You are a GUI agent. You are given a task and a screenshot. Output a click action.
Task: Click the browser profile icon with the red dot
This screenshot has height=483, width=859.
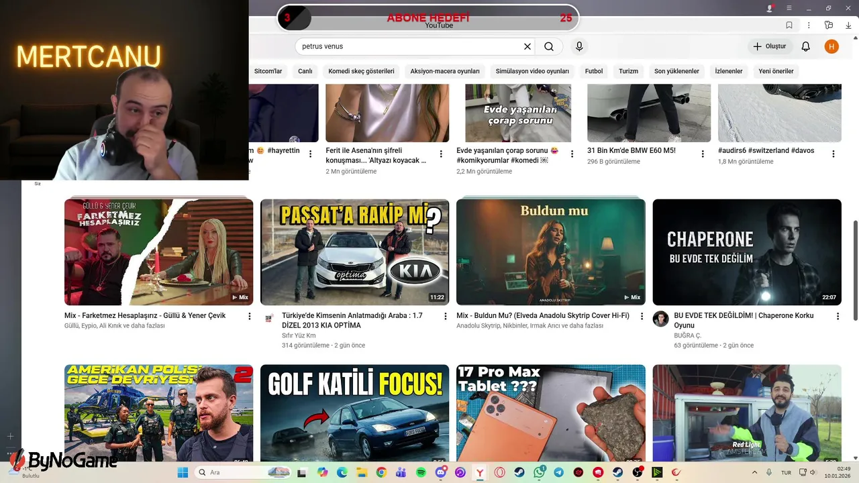pyautogui.click(x=770, y=8)
